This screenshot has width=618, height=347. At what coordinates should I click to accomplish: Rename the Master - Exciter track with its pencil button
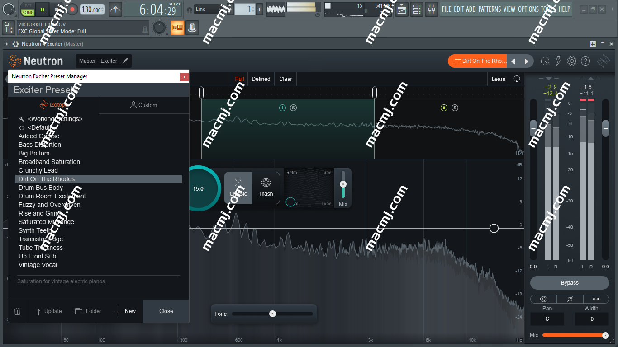click(x=125, y=61)
